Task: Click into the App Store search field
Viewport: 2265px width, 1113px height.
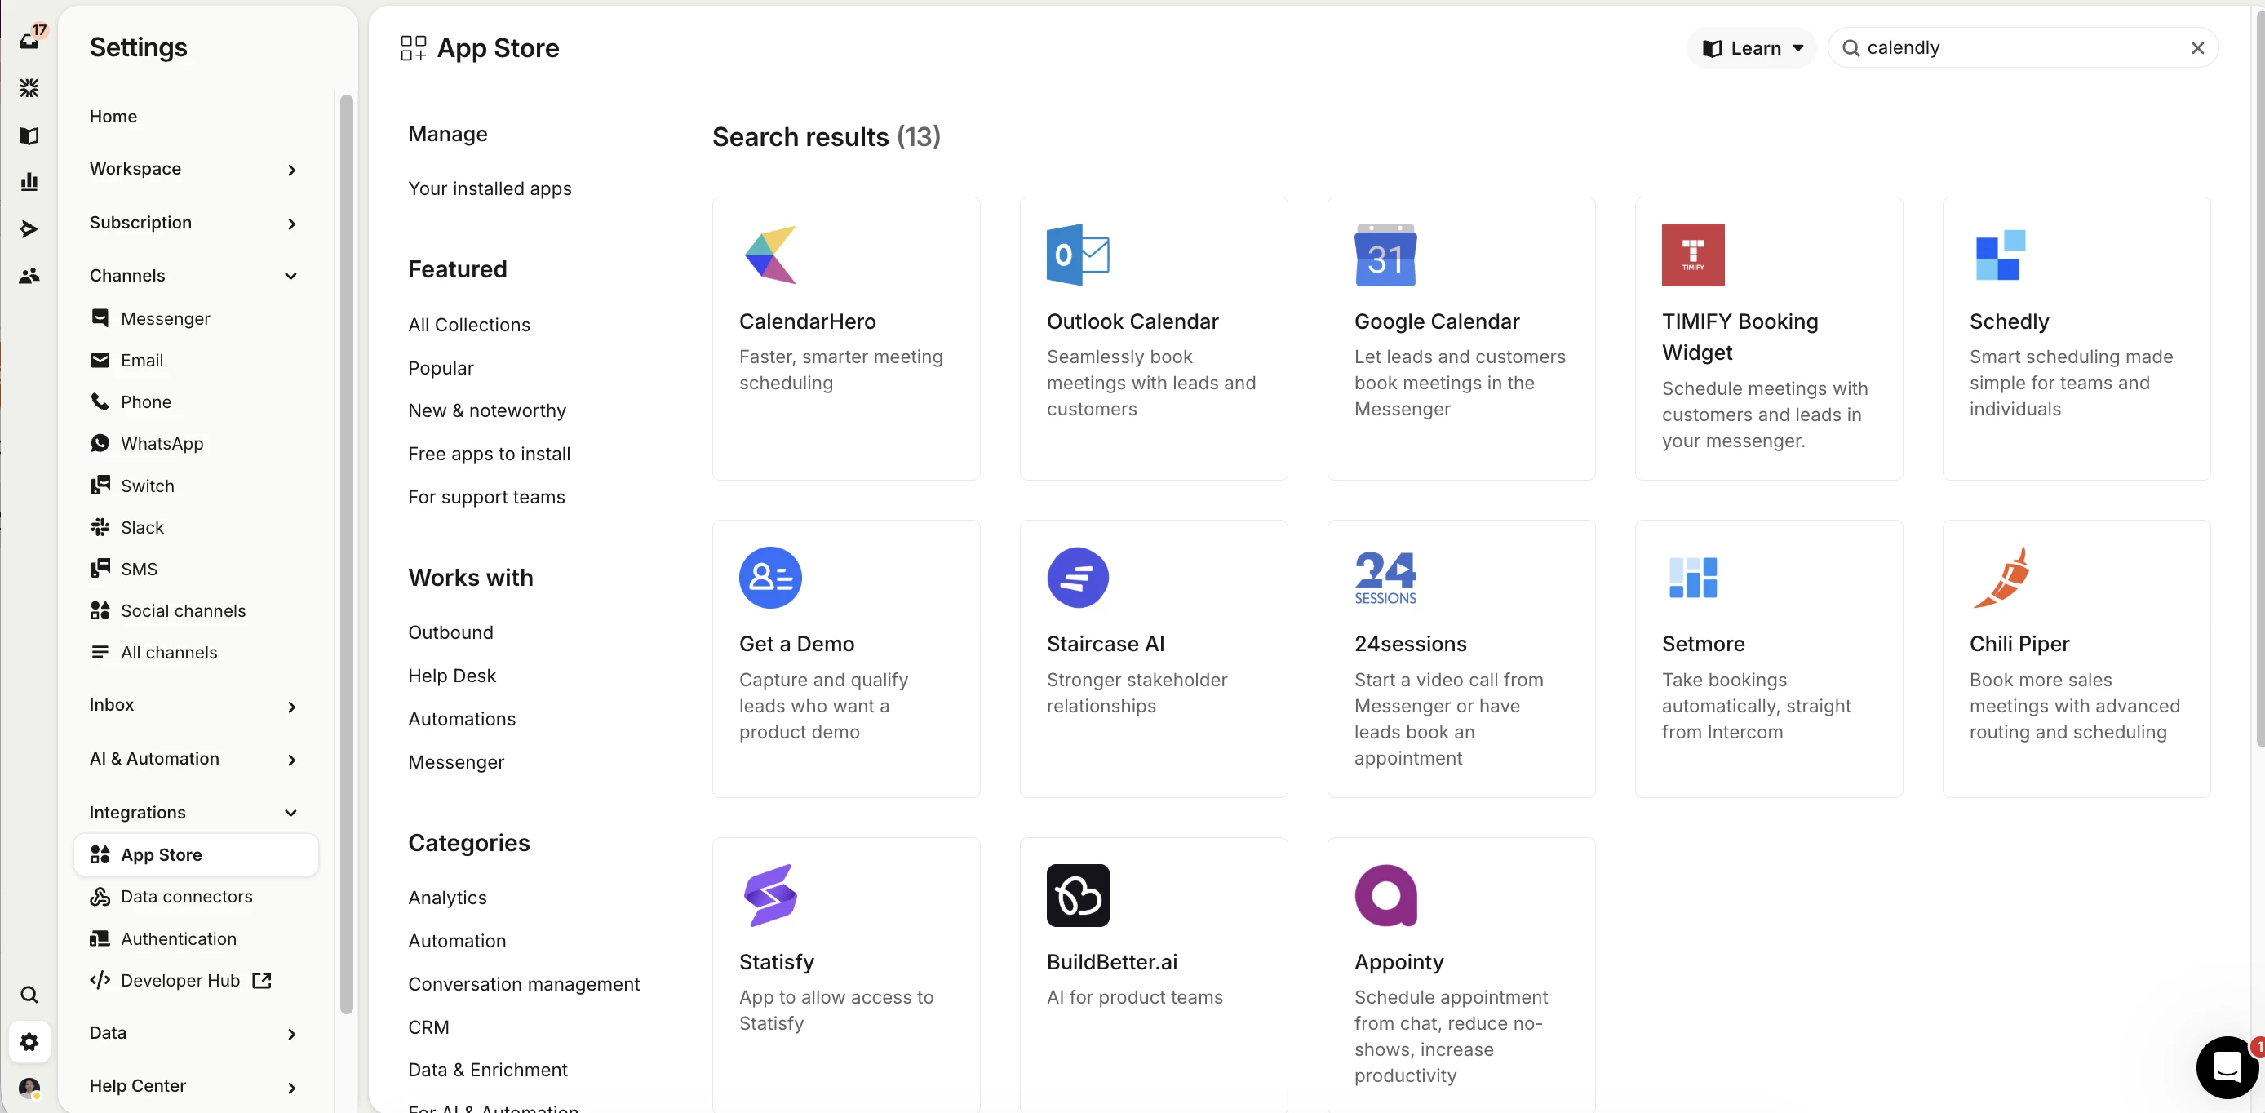Action: (2023, 48)
